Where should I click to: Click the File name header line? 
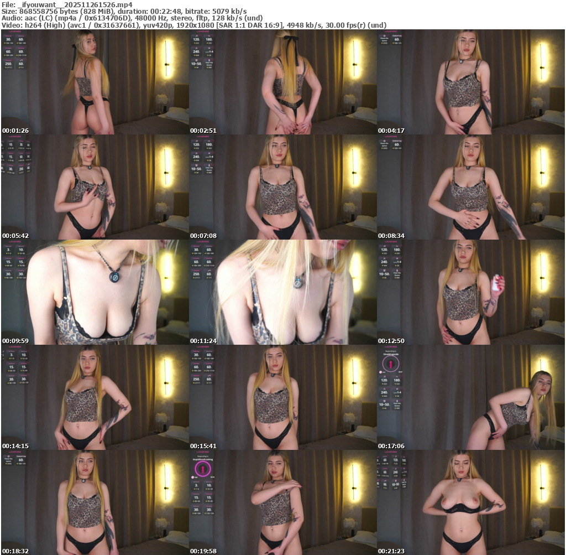pos(67,4)
